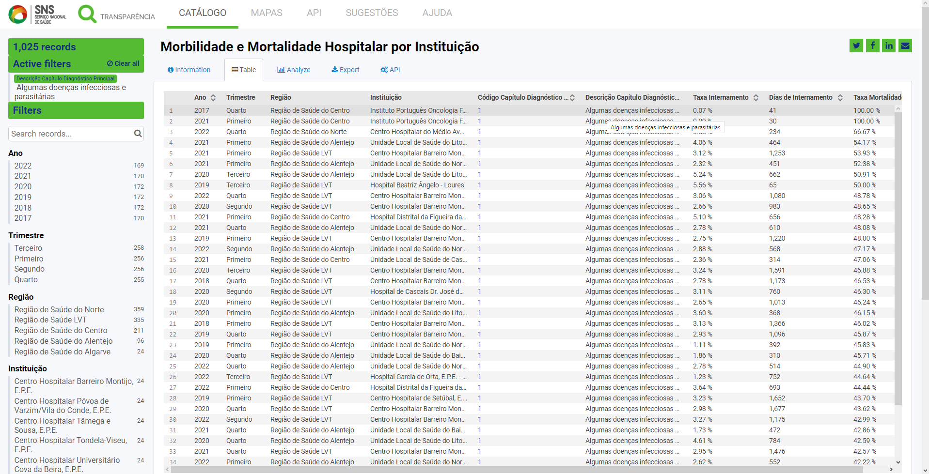
Task: Clear all active filters
Action: 123,63
